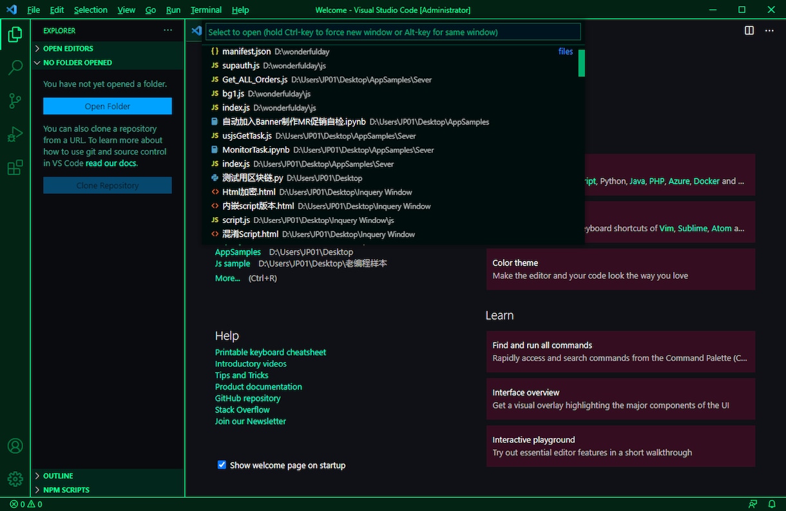
Task: Select 混淆Script.html in the list
Action: 393,235
